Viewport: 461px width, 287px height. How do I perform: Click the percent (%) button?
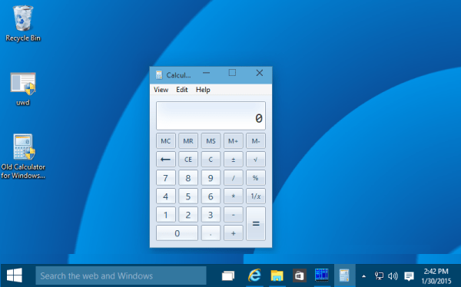pos(256,178)
